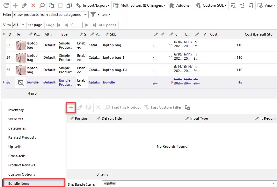The height and width of the screenshot is (187, 277).
Task: Click the Bundle Product type cell
Action: pyautogui.click(x=65, y=82)
